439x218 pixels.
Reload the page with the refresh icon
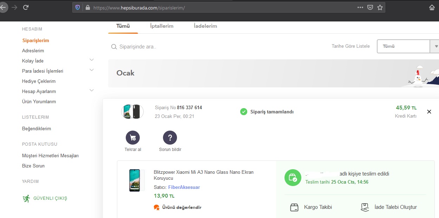pyautogui.click(x=26, y=7)
